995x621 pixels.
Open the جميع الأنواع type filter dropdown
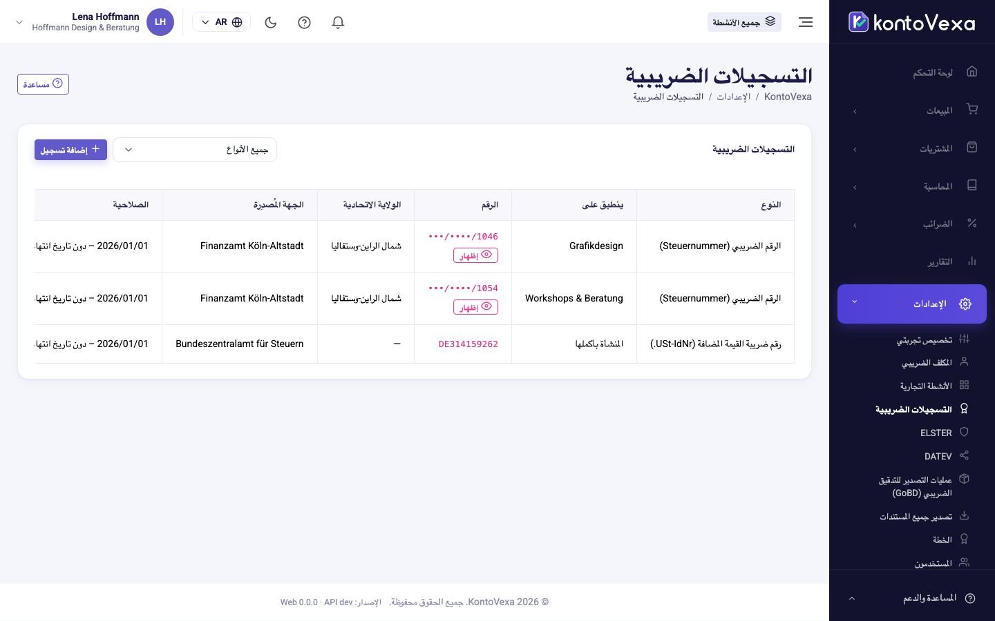[x=195, y=150]
